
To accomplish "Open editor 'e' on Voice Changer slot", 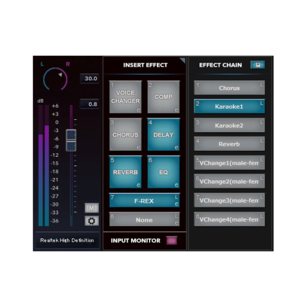I will coord(138,110).
